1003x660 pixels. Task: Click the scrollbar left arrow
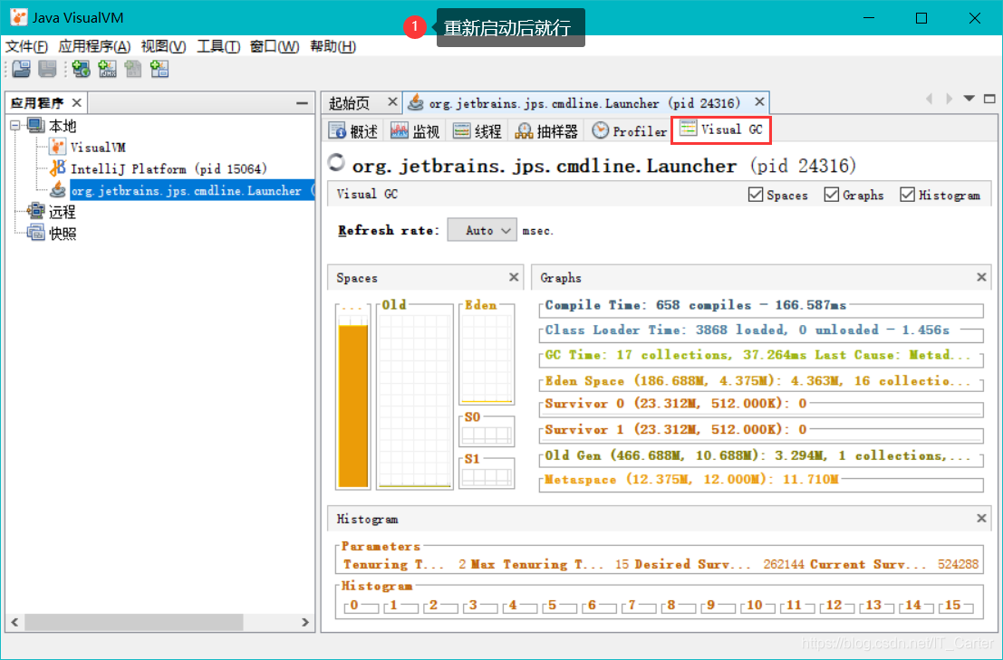(14, 622)
